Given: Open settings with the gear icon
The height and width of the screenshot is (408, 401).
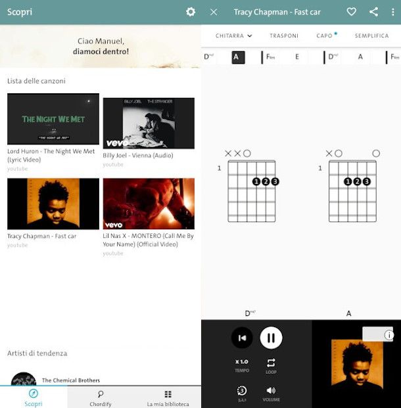Looking at the screenshot, I should [191, 12].
